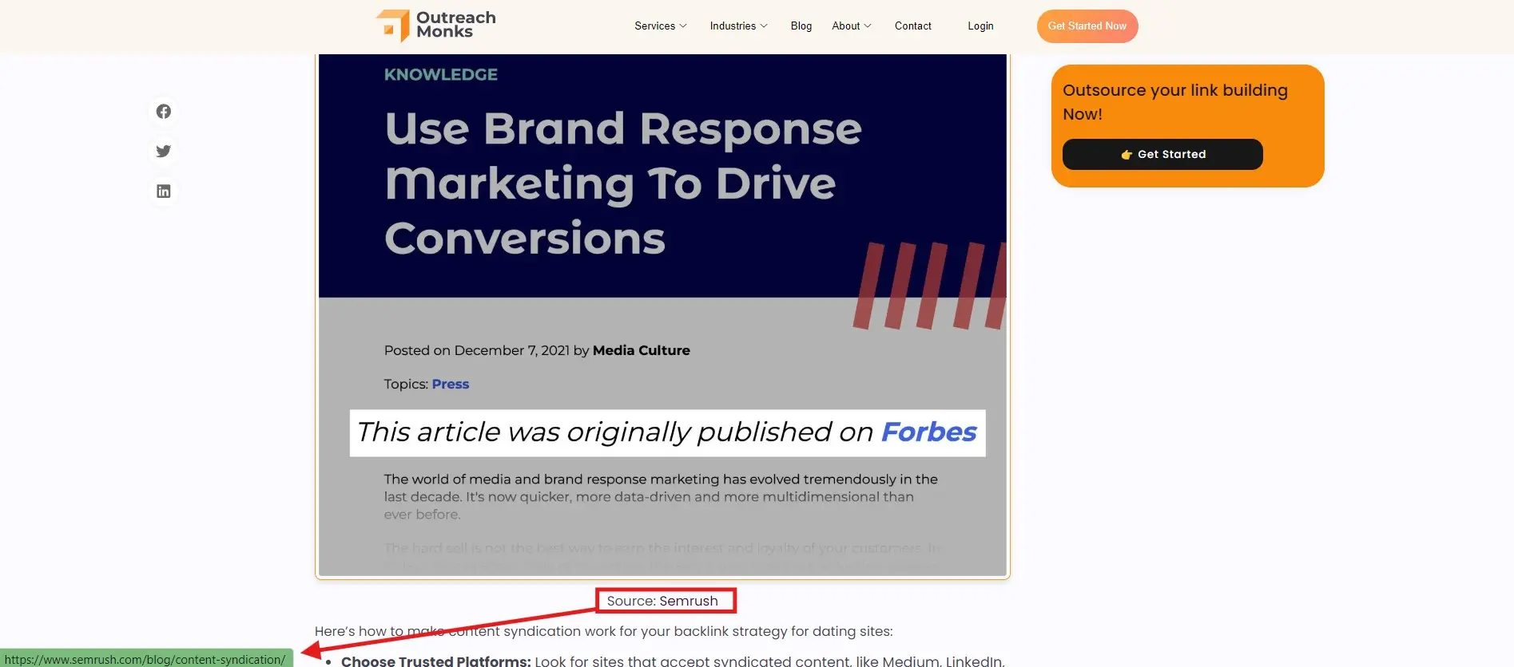Click the Outsource your link building heading
The width and height of the screenshot is (1514, 667).
point(1174,102)
